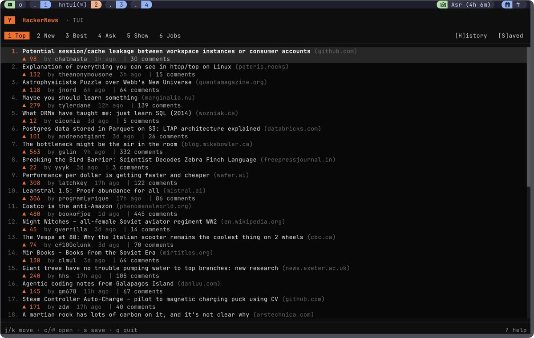Image resolution: width=534 pixels, height=338 pixels.
Task: Click the upvote triangle next to 74 points
Action: pos(24,245)
